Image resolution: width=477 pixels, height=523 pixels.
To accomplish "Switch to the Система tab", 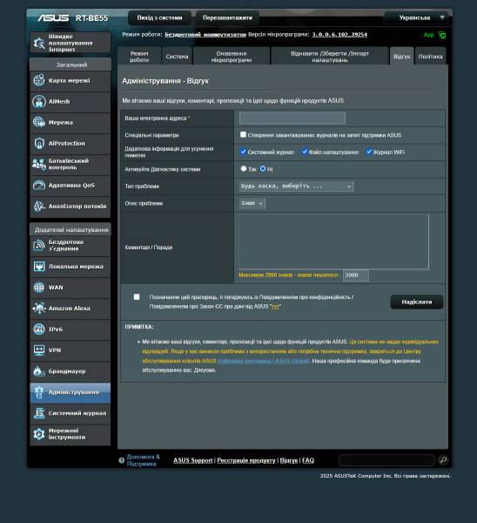I will coord(177,57).
